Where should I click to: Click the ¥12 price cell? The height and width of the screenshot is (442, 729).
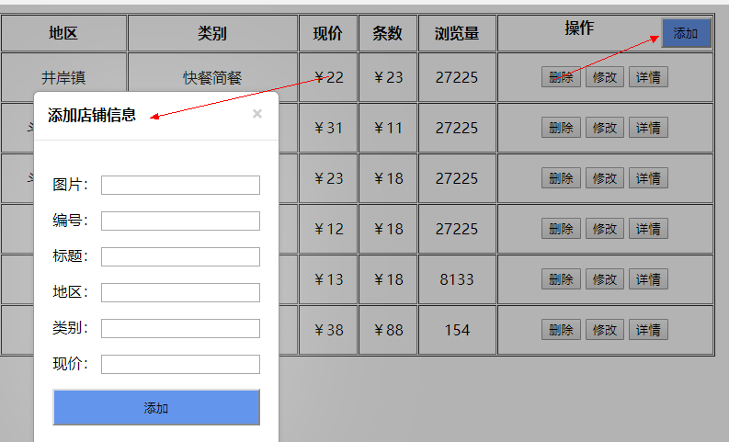[x=328, y=229]
